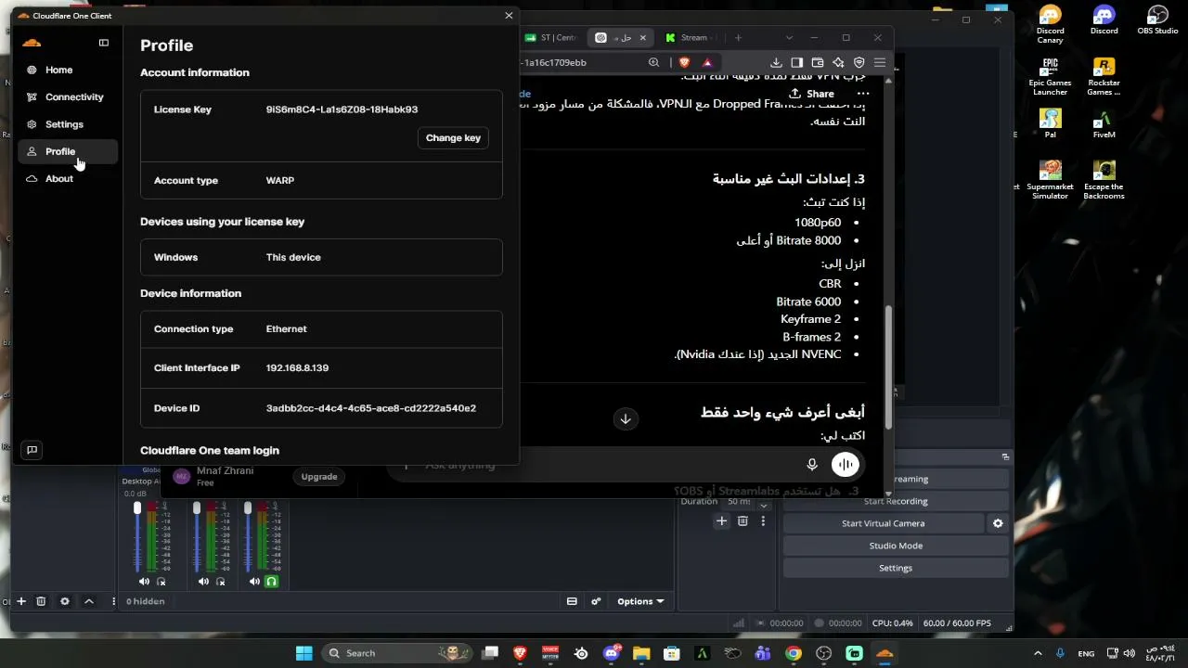Screen dimensions: 1188x668
Task: Select the Device ID value
Action: [371, 408]
